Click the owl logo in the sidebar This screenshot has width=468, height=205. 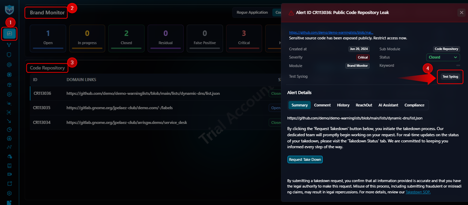pos(10,10)
